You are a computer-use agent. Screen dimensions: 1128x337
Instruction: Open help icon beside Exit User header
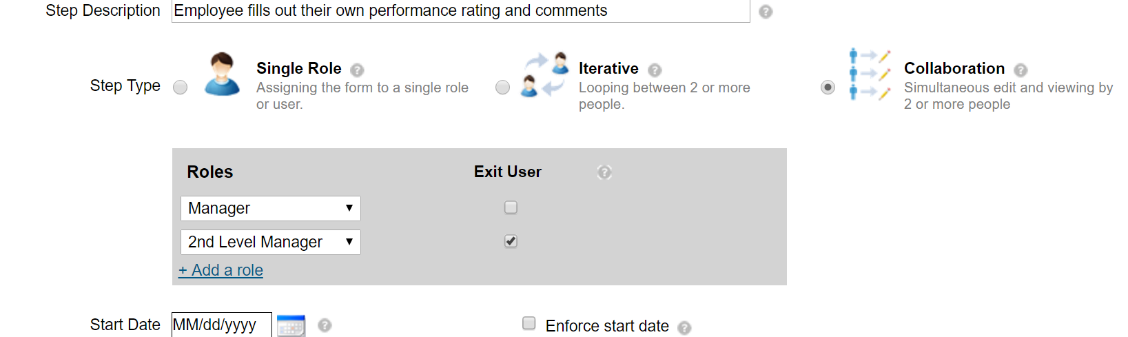pos(604,172)
